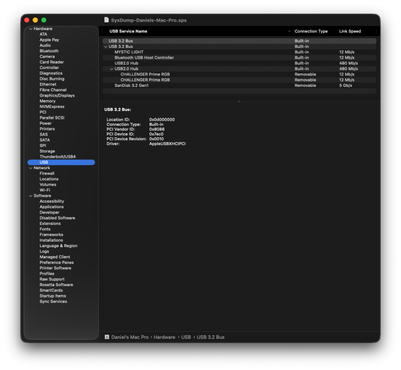
Task: Select Bluetooth USB Host Controller row
Action: [x=239, y=58]
